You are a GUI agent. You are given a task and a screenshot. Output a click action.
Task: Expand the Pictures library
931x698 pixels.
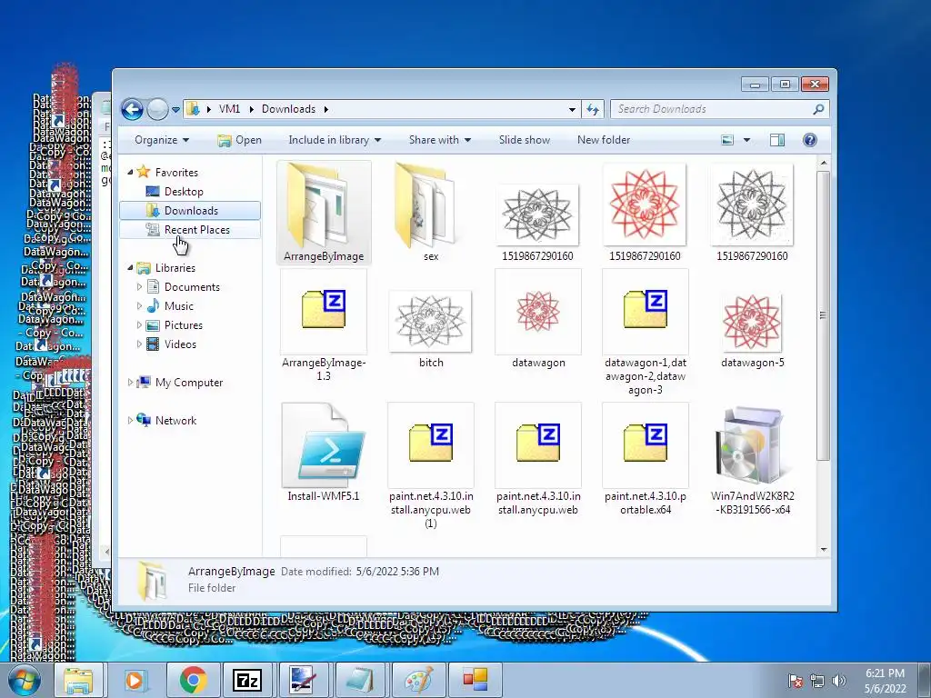click(x=139, y=325)
